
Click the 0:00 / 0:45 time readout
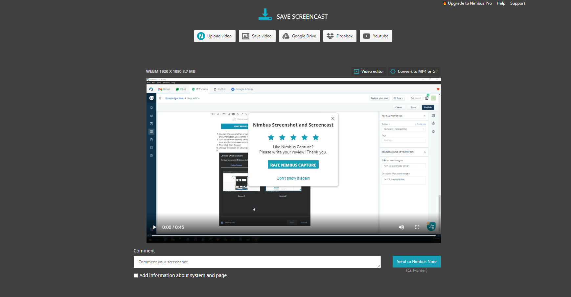click(x=173, y=227)
